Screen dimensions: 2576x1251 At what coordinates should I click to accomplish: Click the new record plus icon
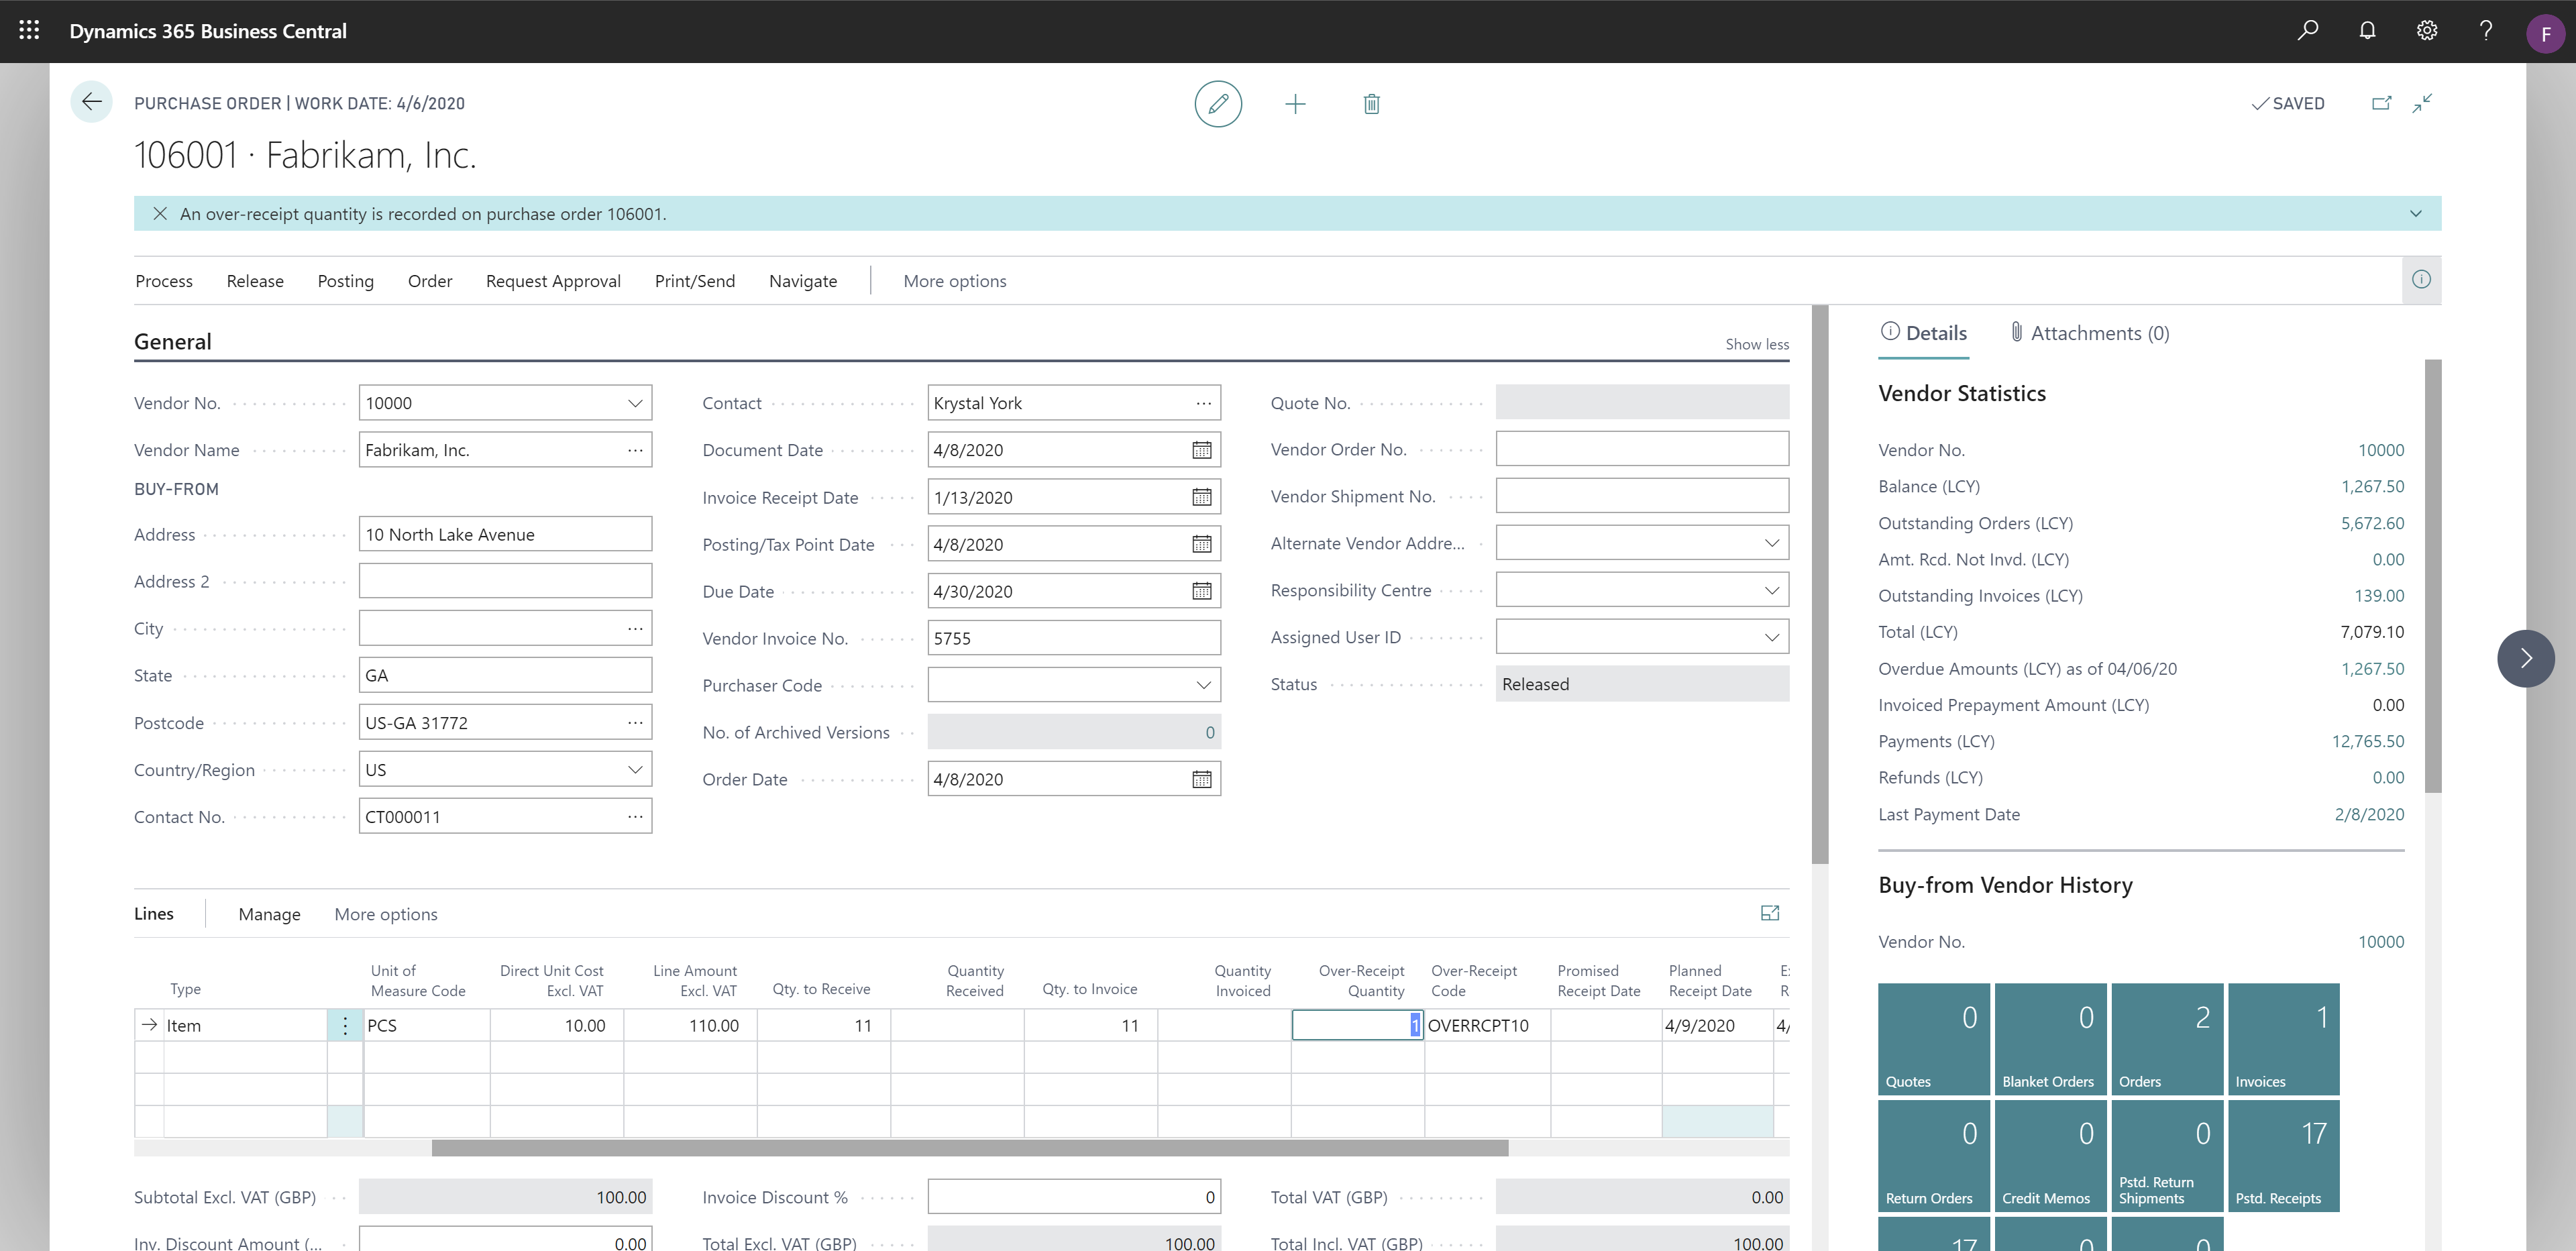pos(1296,103)
